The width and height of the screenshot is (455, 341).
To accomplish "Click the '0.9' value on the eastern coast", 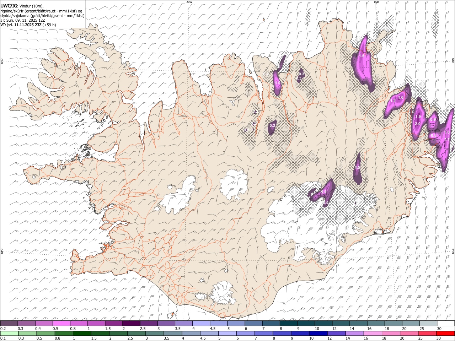I will coord(433,120).
